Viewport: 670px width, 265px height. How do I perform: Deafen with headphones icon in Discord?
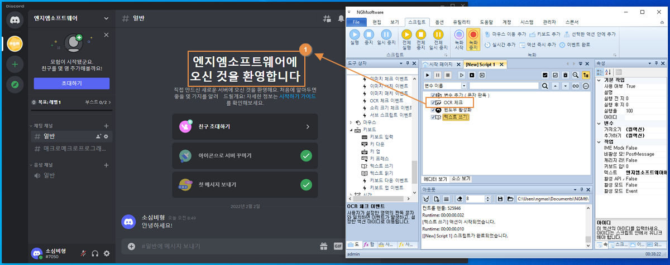(x=95, y=253)
